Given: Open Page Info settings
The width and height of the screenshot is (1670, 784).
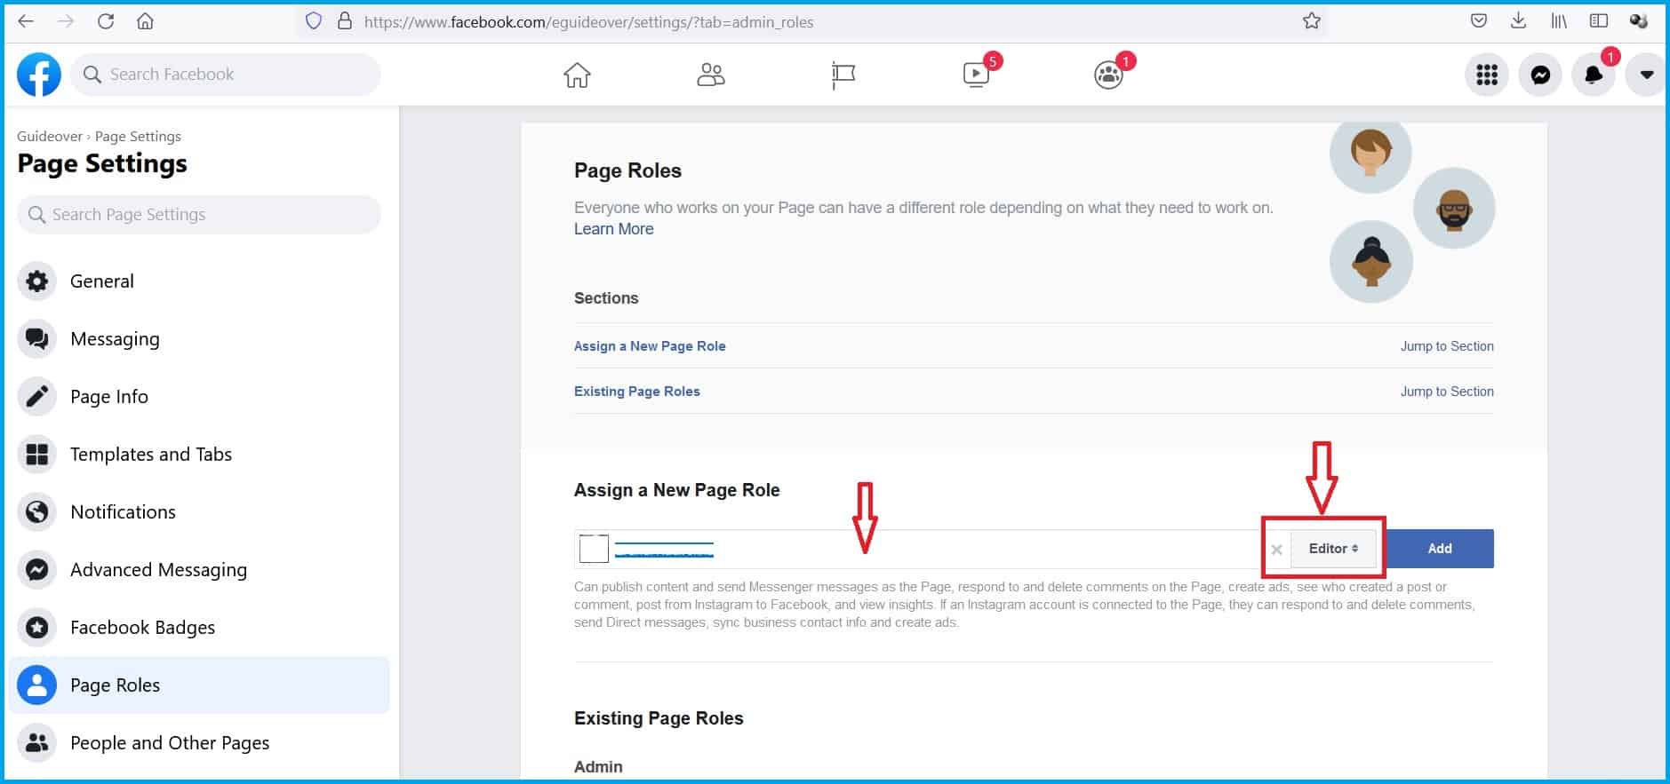Looking at the screenshot, I should pos(199,397).
